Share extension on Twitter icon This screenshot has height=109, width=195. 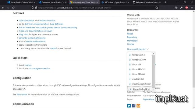[129, 106]
